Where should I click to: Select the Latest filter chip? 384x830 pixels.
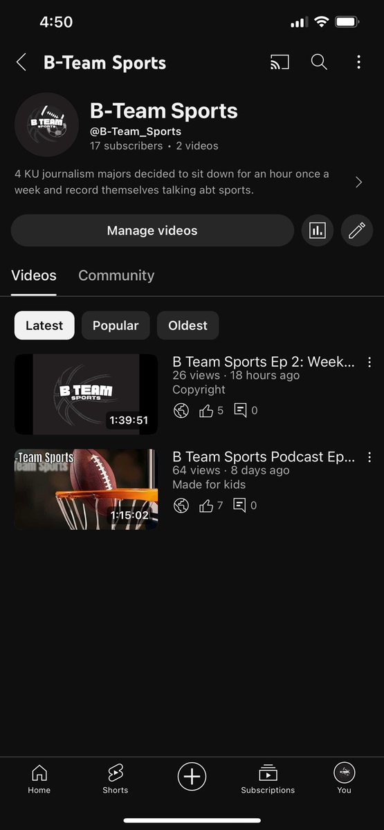coord(44,326)
